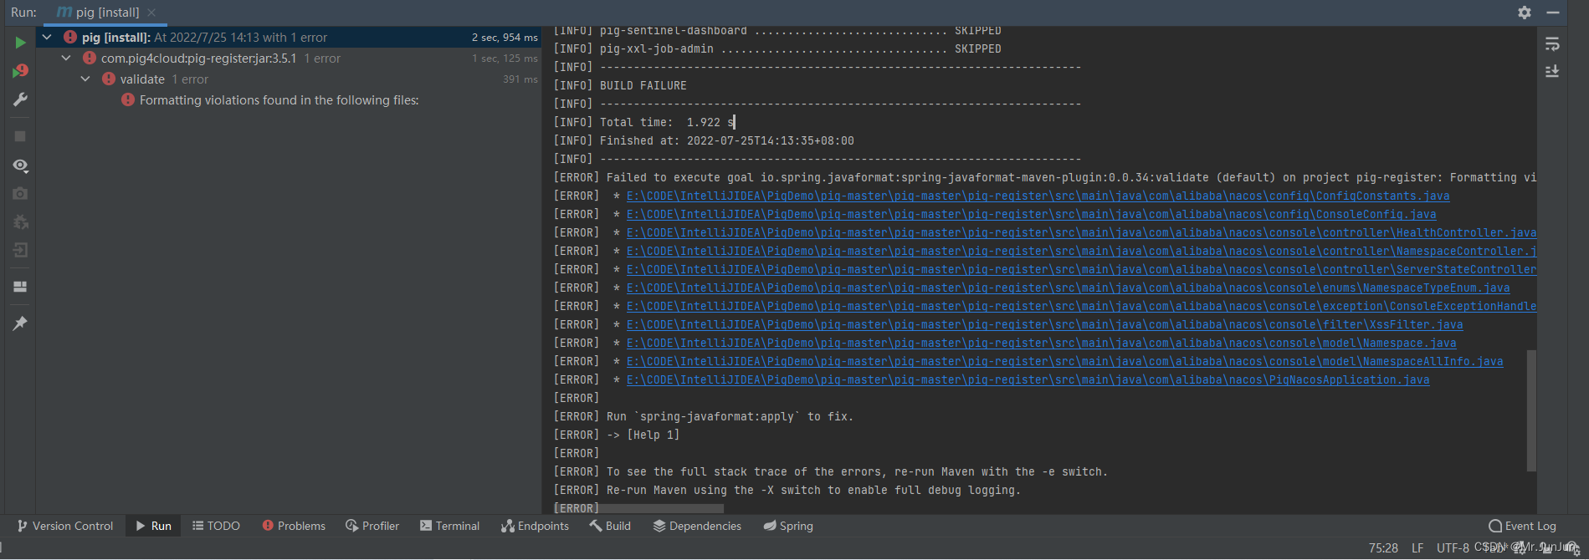
Task: Switch to the Terminal tool tab
Action: coord(449,526)
